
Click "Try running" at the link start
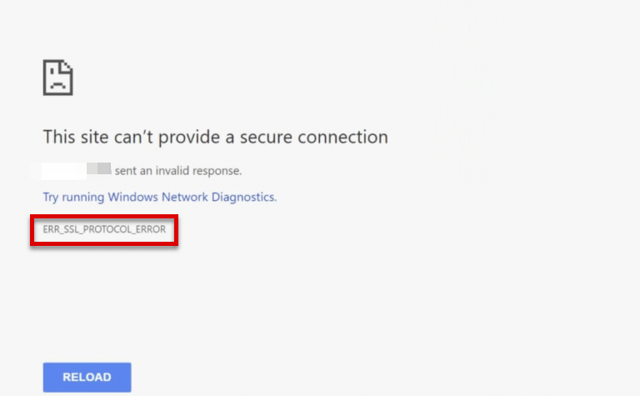pos(73,198)
